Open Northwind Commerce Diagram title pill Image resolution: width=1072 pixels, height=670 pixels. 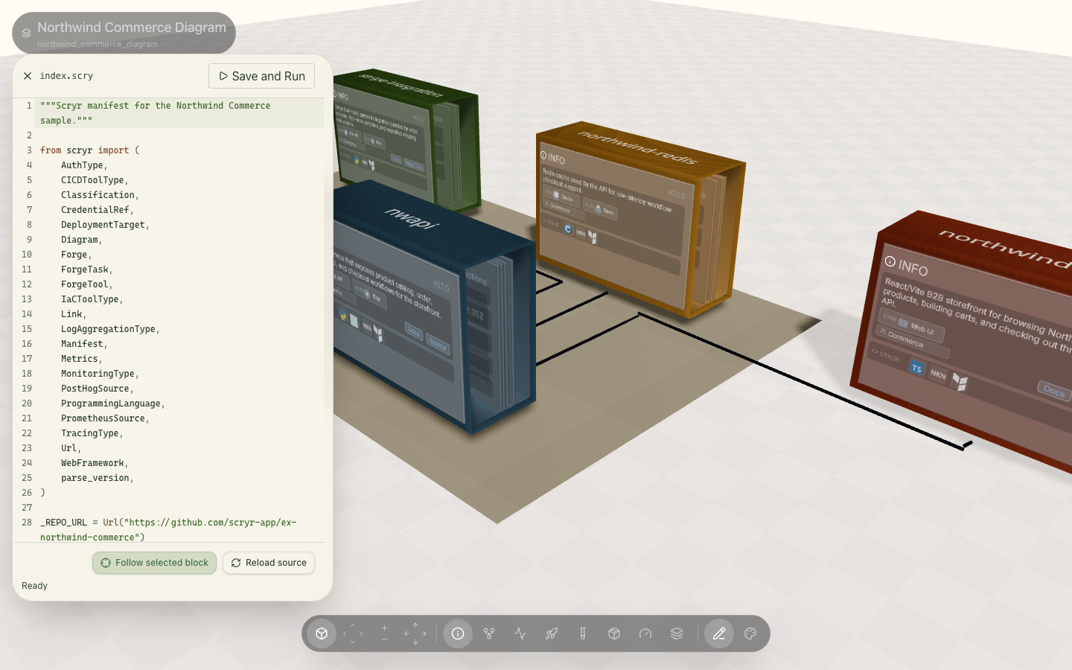point(124,33)
